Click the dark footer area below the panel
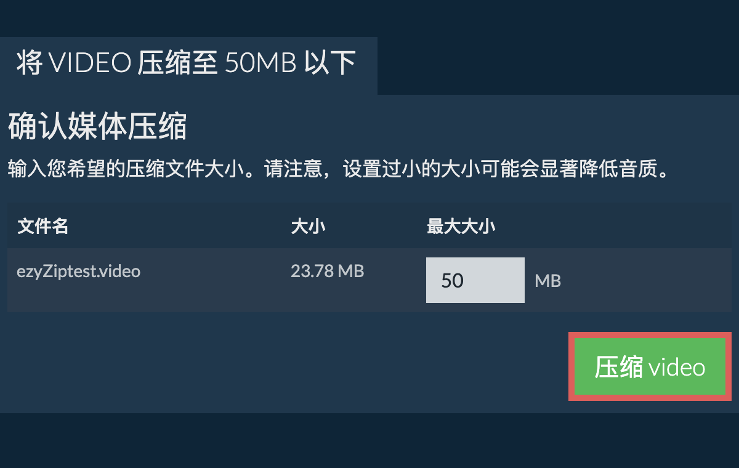This screenshot has width=739, height=468. point(369,440)
